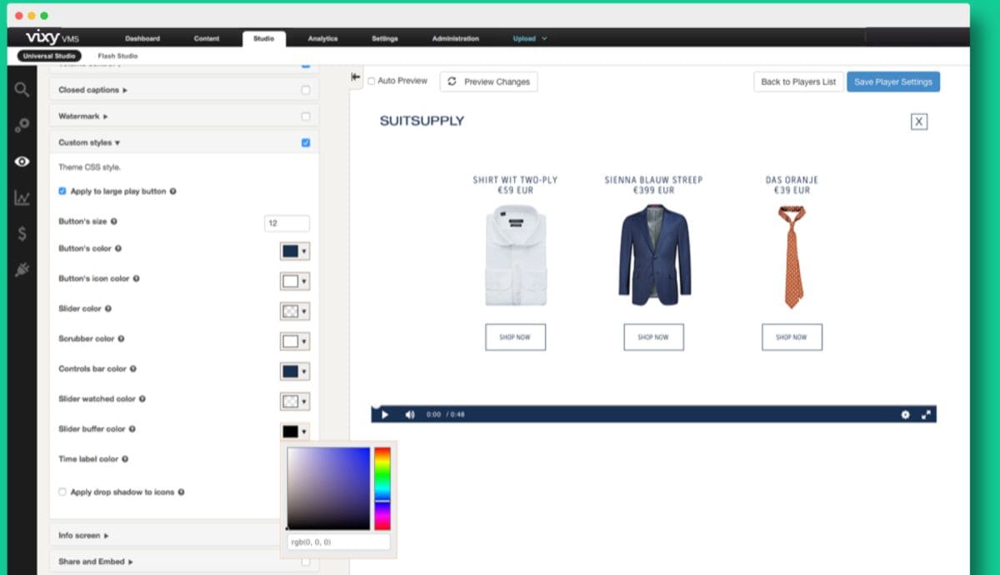
Task: Open Slider color picker dropdown
Action: point(295,311)
